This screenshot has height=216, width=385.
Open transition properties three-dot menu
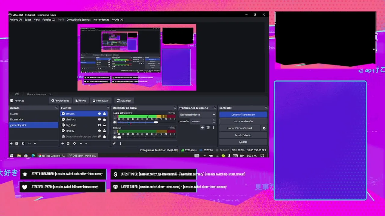(214, 127)
